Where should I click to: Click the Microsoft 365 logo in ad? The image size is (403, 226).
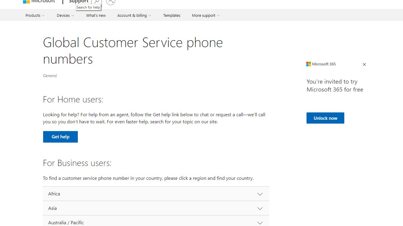point(321,64)
